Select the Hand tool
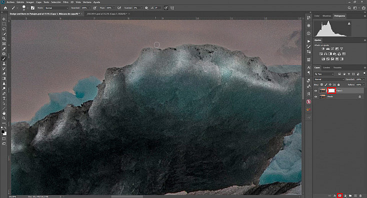 pyautogui.click(x=3, y=113)
